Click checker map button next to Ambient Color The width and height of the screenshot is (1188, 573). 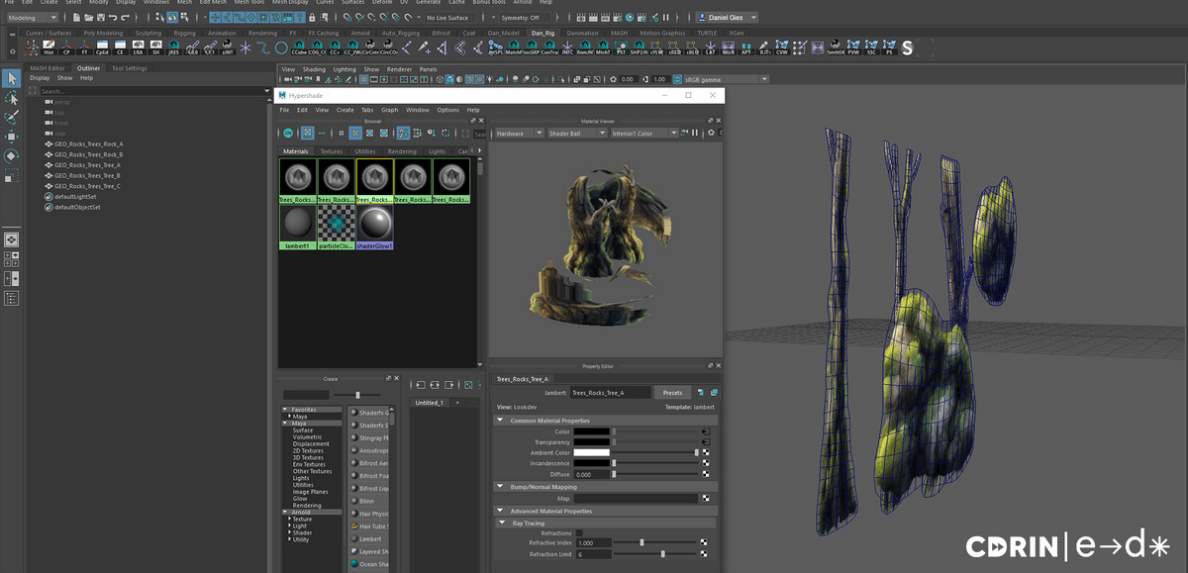point(706,452)
